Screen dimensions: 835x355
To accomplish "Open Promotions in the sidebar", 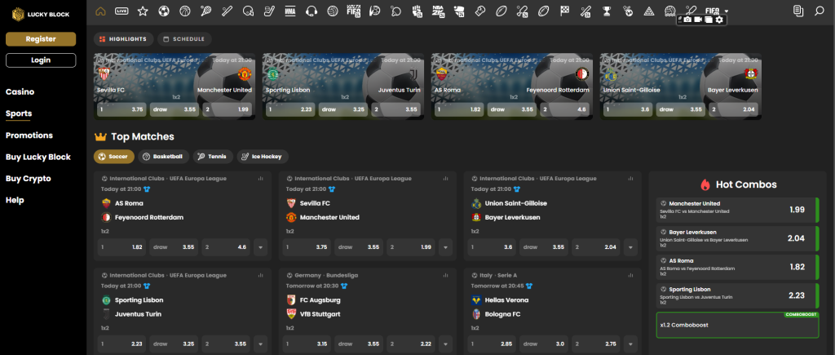I will [x=29, y=135].
